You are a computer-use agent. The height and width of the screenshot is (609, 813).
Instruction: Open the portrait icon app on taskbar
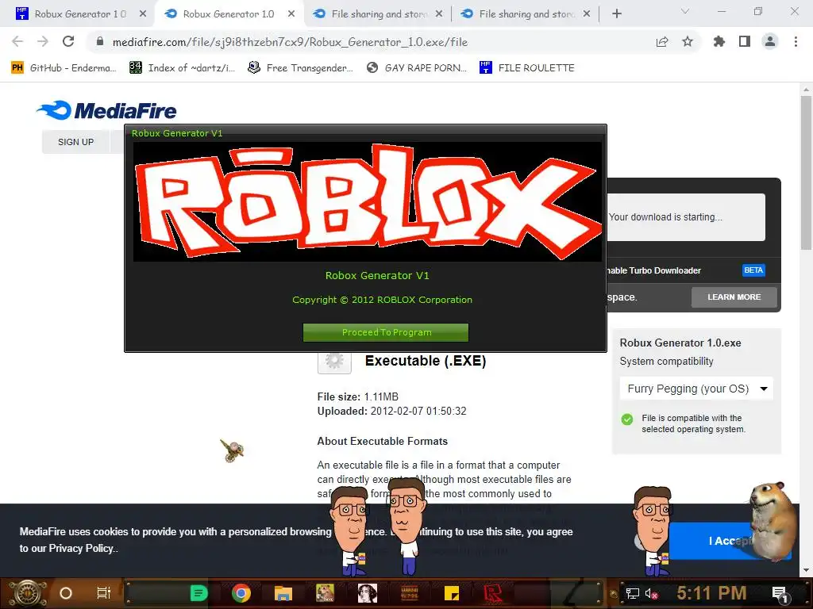point(367,593)
